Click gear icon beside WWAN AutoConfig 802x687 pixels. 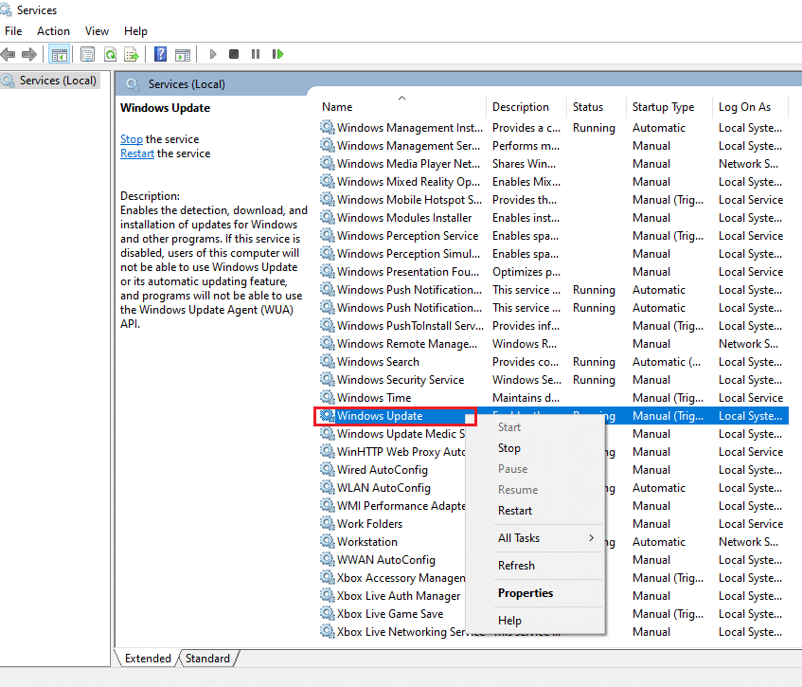[x=328, y=559]
